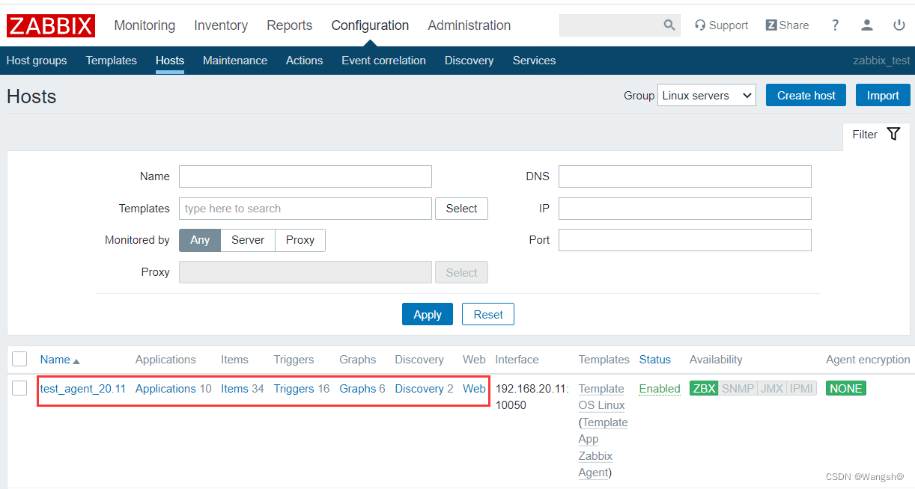Open the Monitoring menu
The width and height of the screenshot is (915, 489).
(145, 25)
